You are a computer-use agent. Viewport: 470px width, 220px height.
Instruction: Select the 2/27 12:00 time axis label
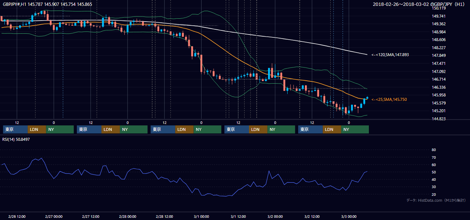click(90, 216)
